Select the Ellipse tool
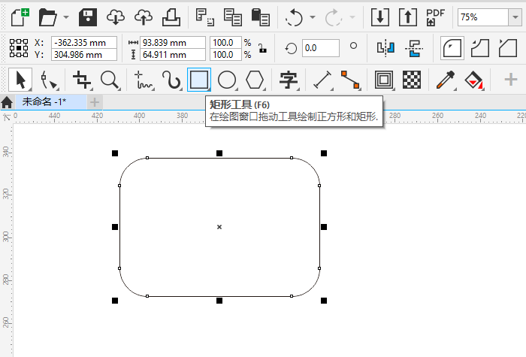 coord(227,79)
